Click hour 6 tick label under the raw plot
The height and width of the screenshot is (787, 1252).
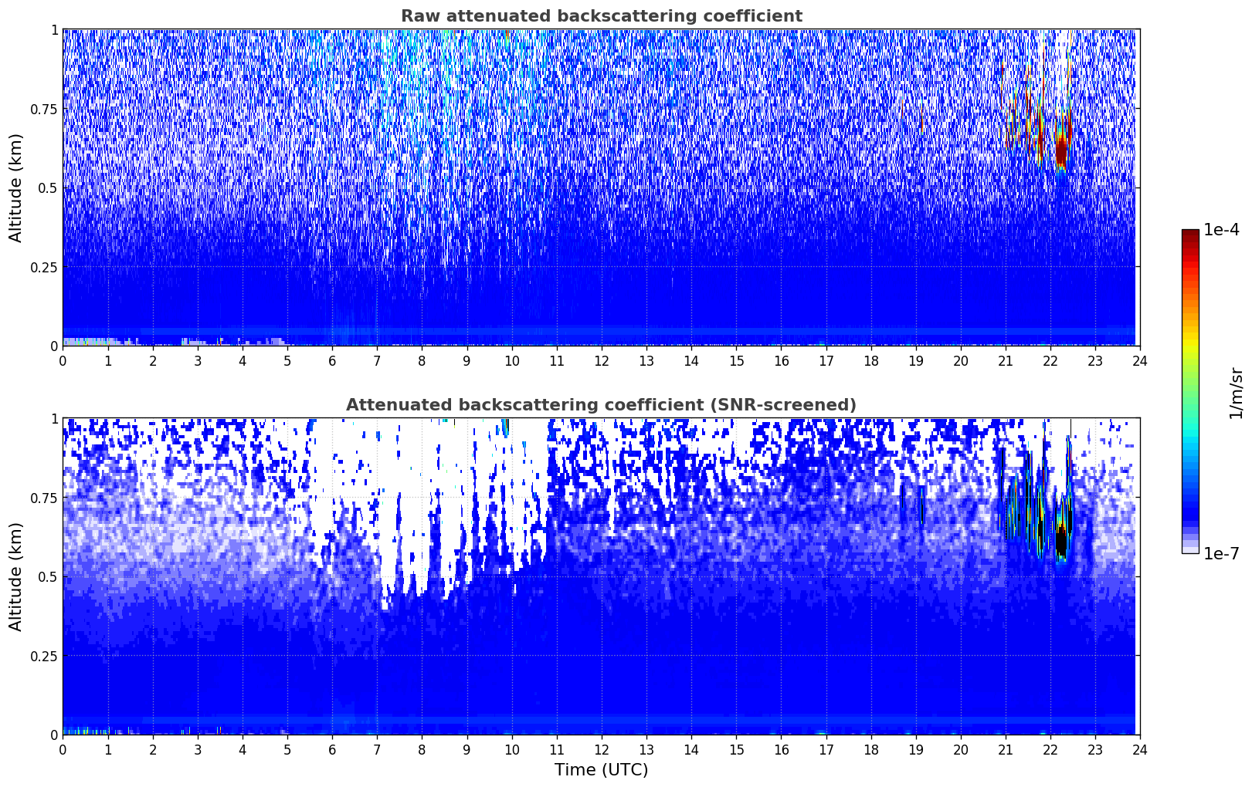pyautogui.click(x=332, y=360)
